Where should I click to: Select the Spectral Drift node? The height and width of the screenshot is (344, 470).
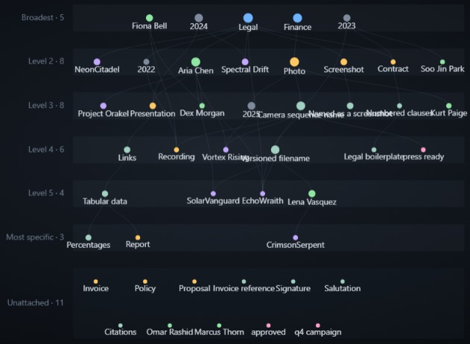tap(245, 62)
